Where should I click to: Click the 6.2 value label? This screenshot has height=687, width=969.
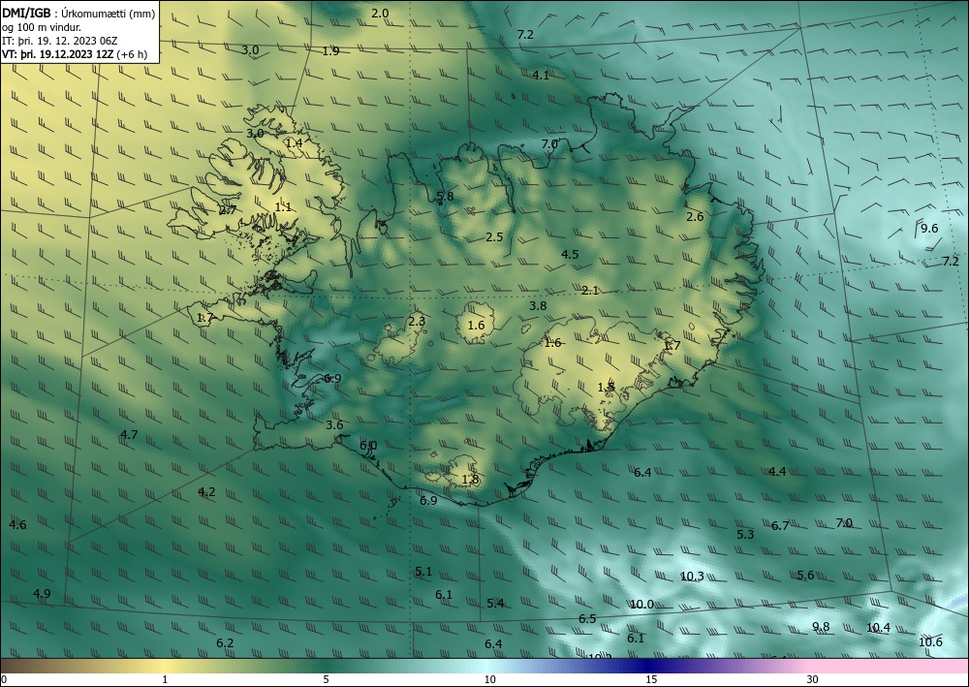pyautogui.click(x=225, y=643)
